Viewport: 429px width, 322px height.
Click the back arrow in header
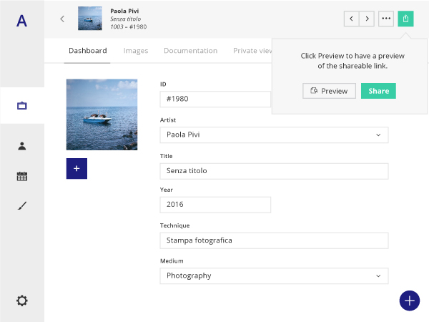62,19
